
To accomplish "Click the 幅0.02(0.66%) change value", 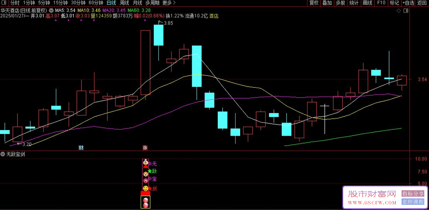I will [149, 16].
